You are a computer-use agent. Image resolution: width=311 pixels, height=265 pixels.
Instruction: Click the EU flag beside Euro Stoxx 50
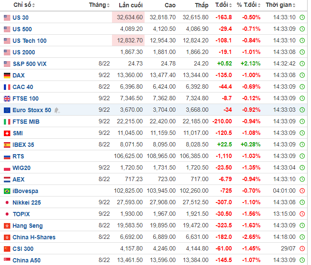(7, 110)
